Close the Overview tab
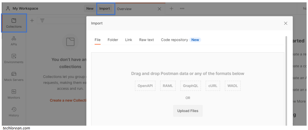This screenshot has height=130, width=308. [159, 9]
